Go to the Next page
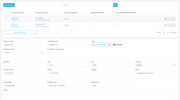The width and height of the screenshot is (180, 100). 70,32
